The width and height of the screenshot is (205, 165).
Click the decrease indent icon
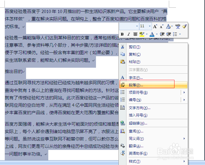[x=162, y=34]
